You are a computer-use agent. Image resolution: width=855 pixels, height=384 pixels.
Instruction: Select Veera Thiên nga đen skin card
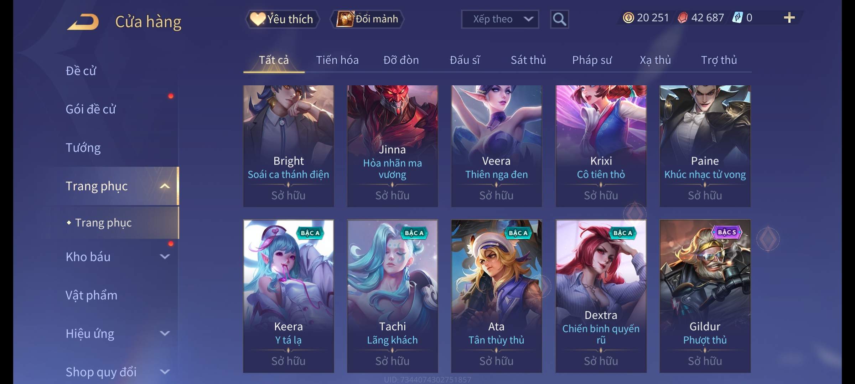pos(497,146)
